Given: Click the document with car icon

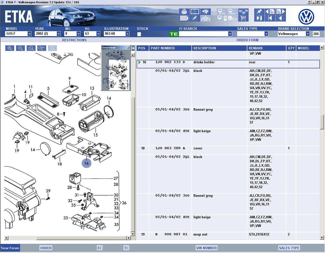Looking at the screenshot, I should 233,18.
